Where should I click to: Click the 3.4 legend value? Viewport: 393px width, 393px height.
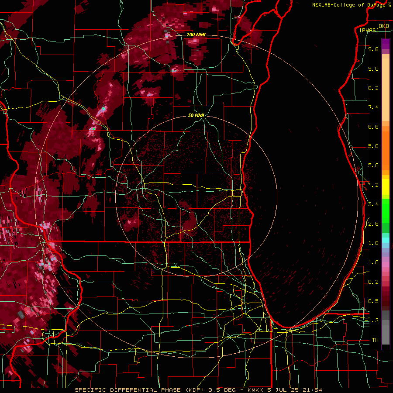pyautogui.click(x=373, y=204)
